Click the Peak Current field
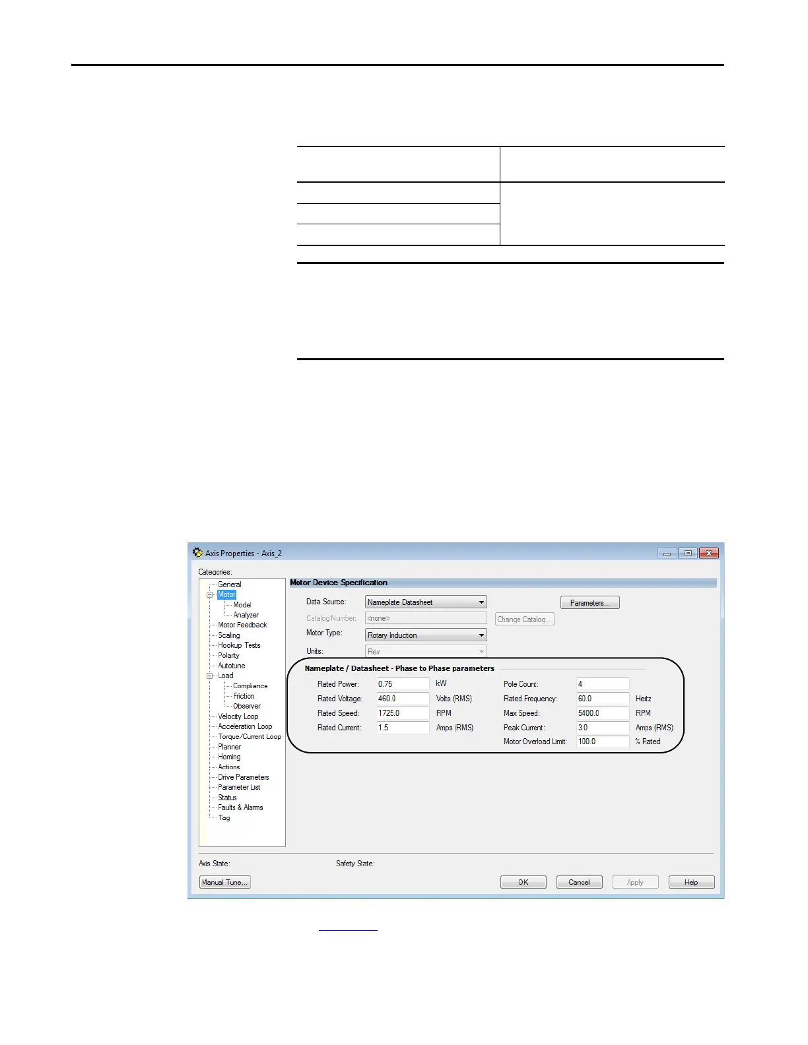The width and height of the screenshot is (808, 1045). pyautogui.click(x=603, y=728)
